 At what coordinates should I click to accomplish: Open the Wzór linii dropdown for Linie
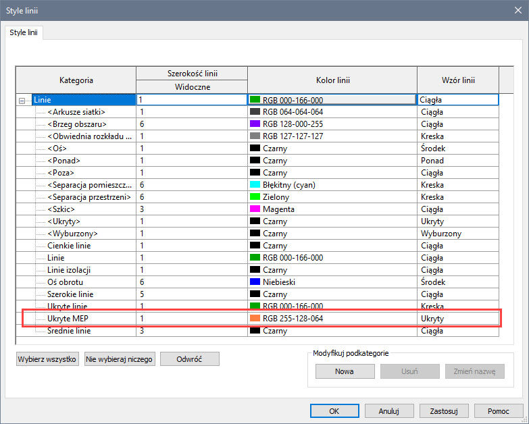(457, 100)
